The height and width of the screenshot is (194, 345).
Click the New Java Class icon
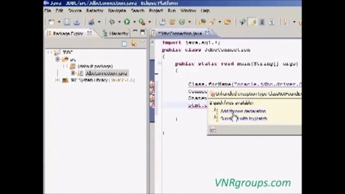(182, 22)
